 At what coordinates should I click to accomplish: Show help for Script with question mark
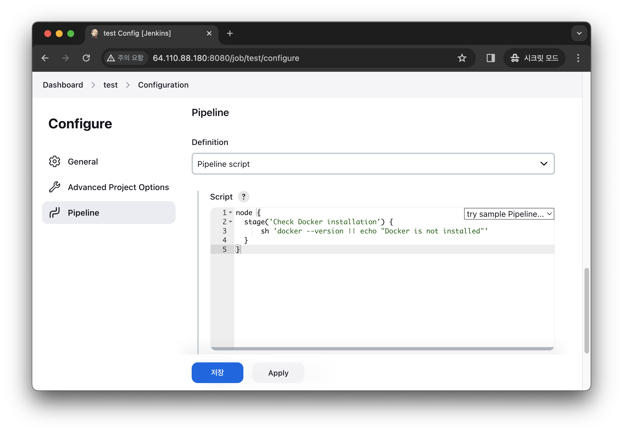click(244, 197)
